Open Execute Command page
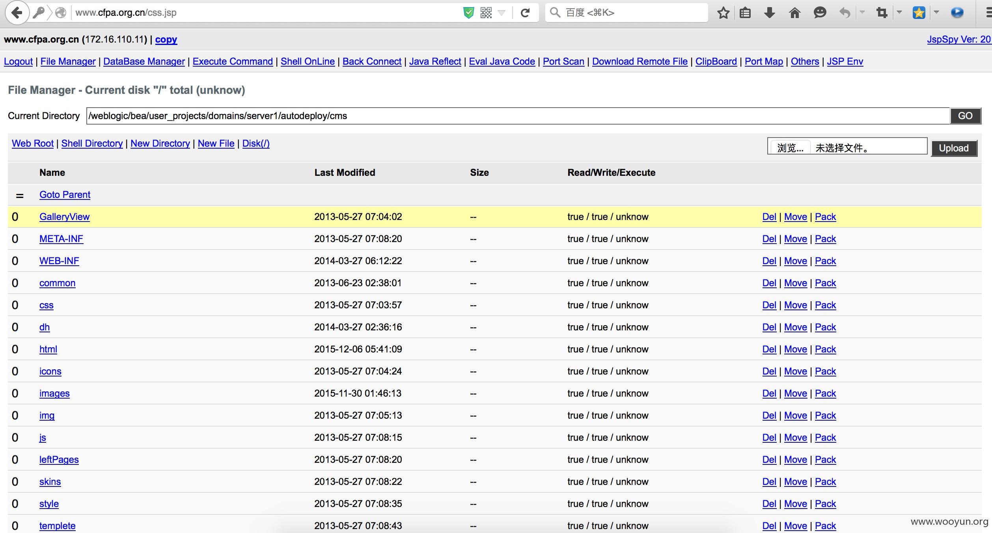Image resolution: width=992 pixels, height=533 pixels. point(233,61)
